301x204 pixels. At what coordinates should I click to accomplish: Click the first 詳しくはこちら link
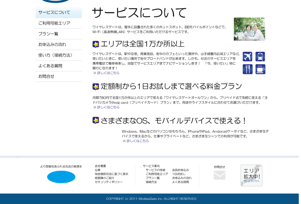point(108,73)
